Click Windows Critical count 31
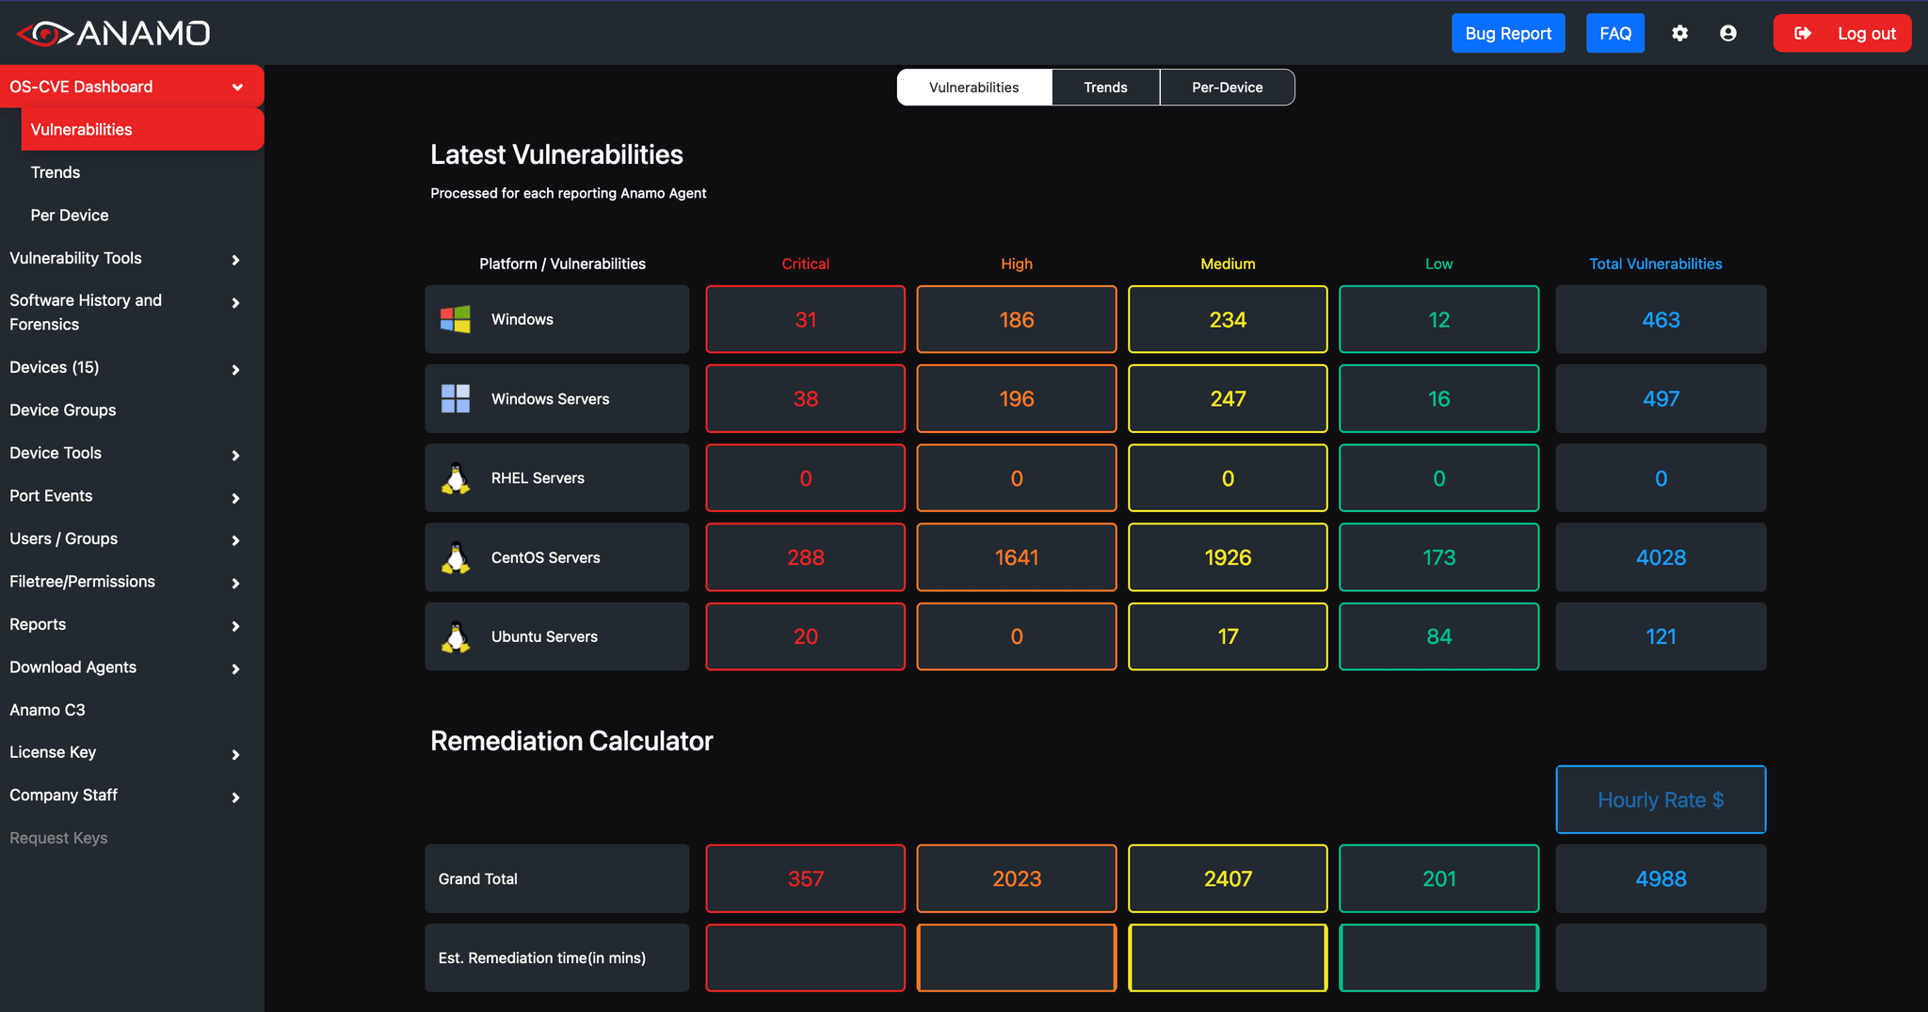 (806, 319)
